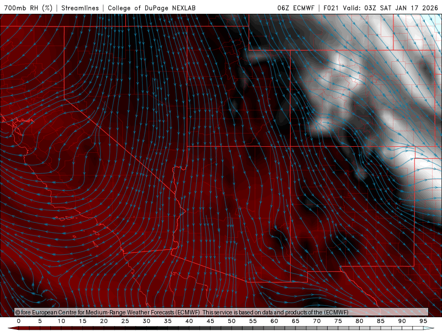Click the '40' value on colorbar scale
The image size is (442, 331).
click(189, 321)
